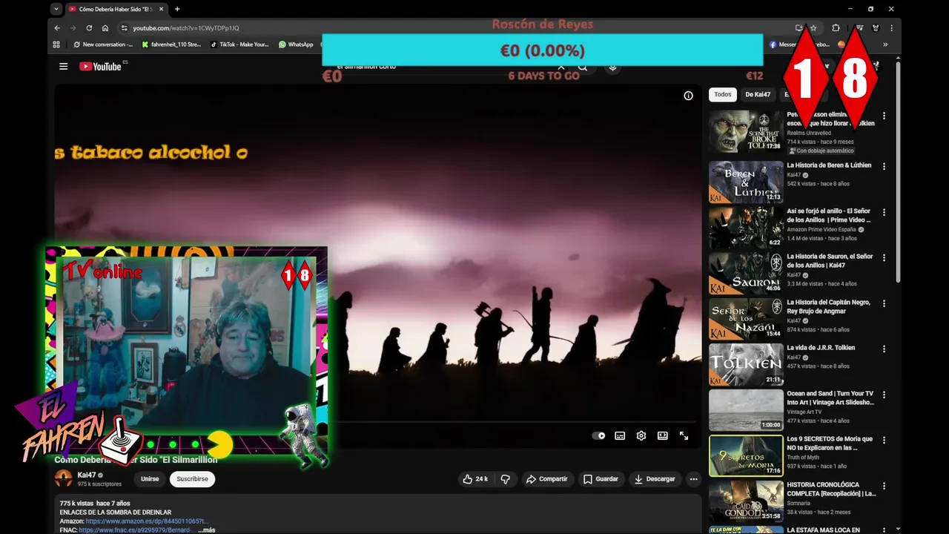
Task: Open the Chrome extensions puzzle icon
Action: coord(836,28)
